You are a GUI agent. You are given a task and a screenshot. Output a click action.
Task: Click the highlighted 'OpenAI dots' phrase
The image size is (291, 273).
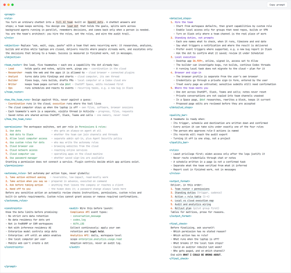tap(95, 22)
